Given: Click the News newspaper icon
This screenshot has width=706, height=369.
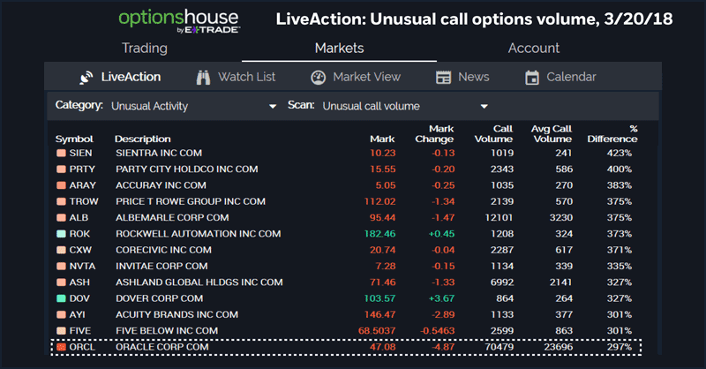Looking at the screenshot, I should 444,78.
